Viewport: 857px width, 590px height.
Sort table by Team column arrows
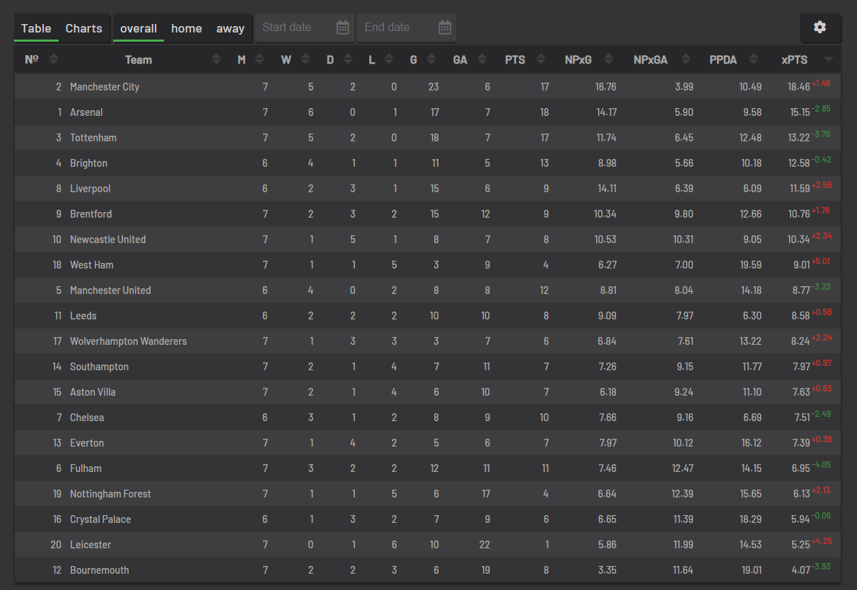coord(216,59)
